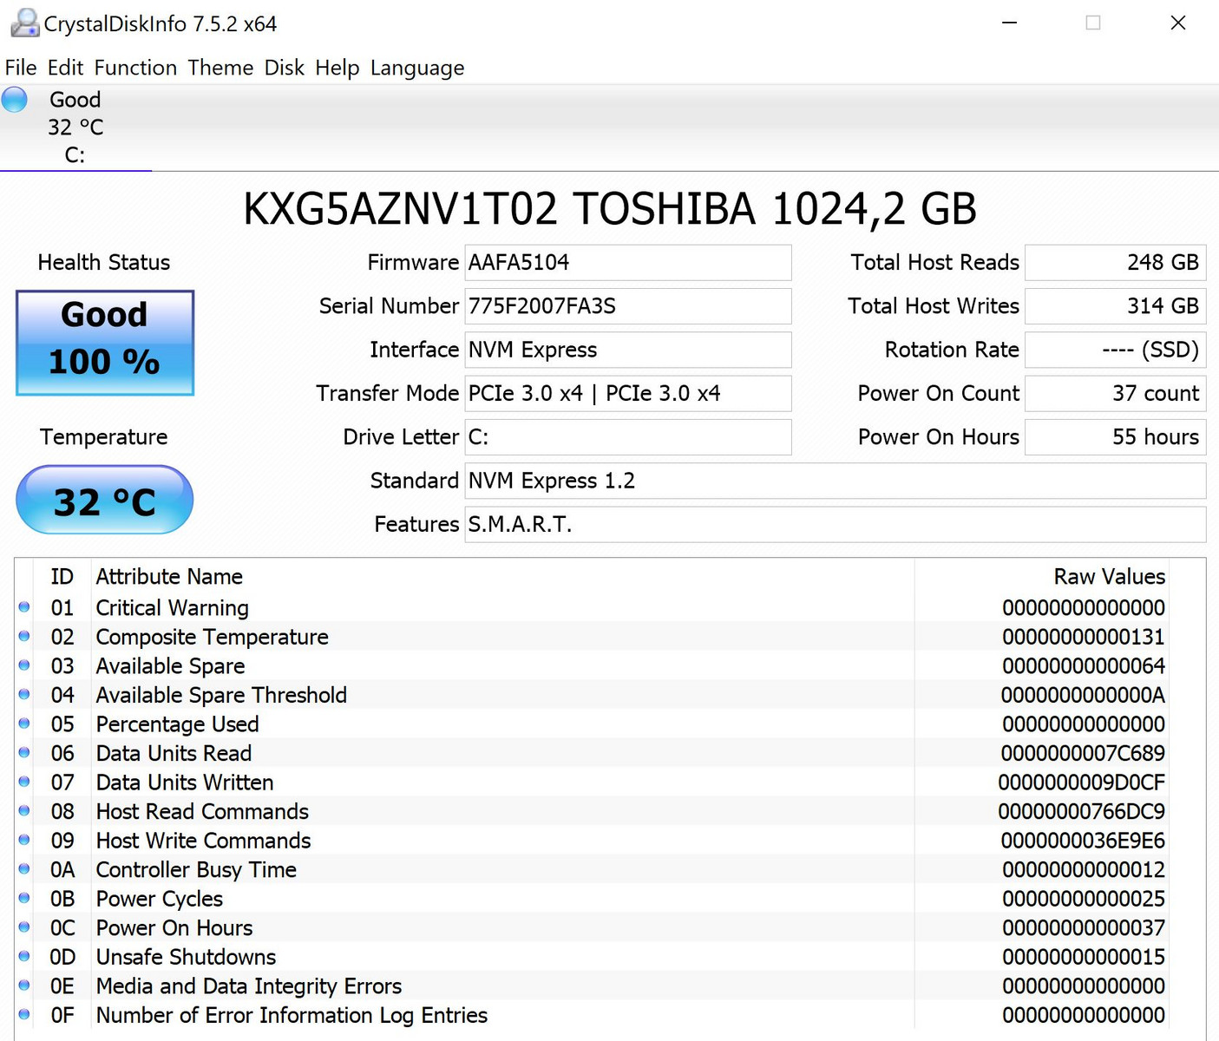1219x1041 pixels.
Task: Click raw value 00000000000131
Action: [1084, 637]
